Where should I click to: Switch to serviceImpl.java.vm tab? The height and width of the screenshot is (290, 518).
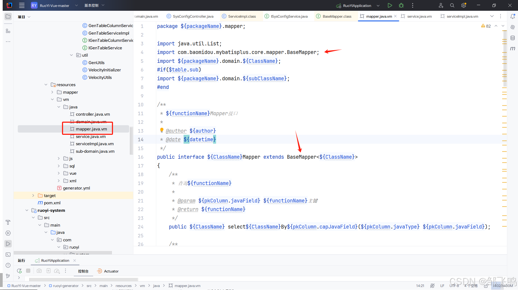click(459, 16)
